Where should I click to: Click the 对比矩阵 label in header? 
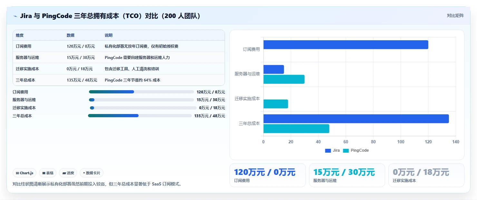pyautogui.click(x=455, y=15)
